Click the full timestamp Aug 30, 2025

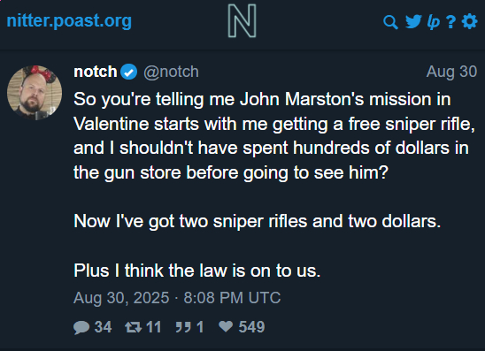pos(177,298)
